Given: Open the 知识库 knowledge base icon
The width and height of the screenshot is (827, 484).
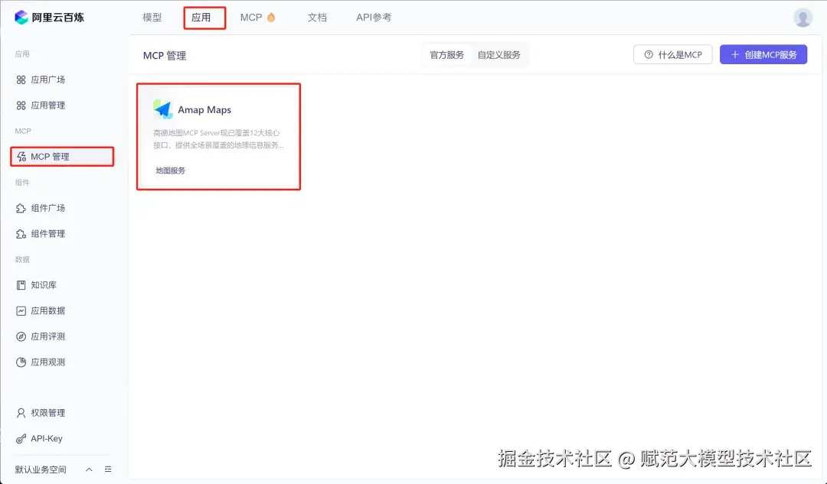Looking at the screenshot, I should coord(20,284).
